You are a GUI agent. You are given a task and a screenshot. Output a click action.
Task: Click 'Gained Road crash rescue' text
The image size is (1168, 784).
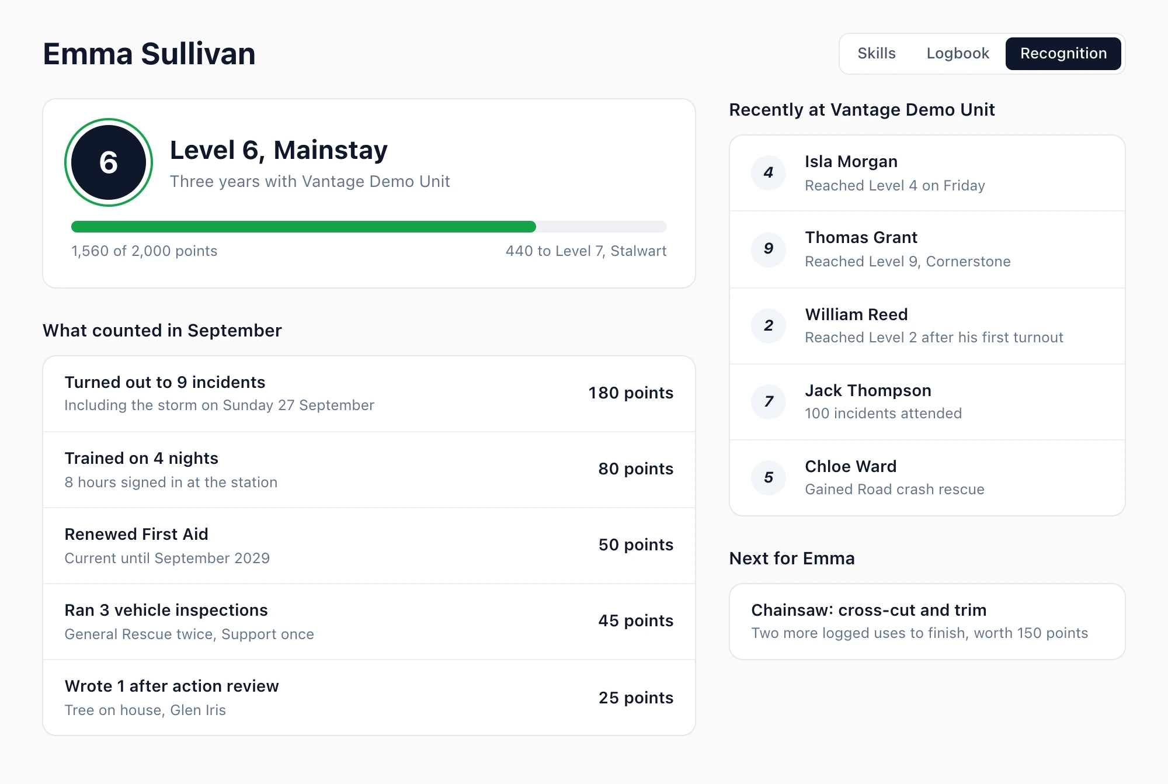pyautogui.click(x=894, y=490)
